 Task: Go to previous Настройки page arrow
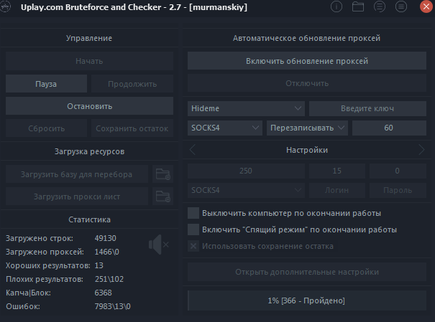point(193,150)
